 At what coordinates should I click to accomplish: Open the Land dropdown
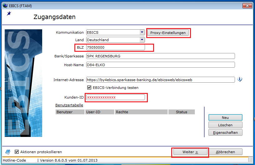pos(142,40)
